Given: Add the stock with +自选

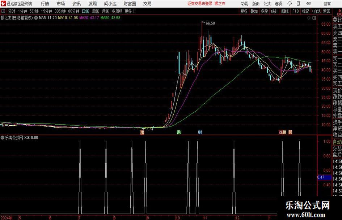Looking at the screenshot, I should 316,11.
